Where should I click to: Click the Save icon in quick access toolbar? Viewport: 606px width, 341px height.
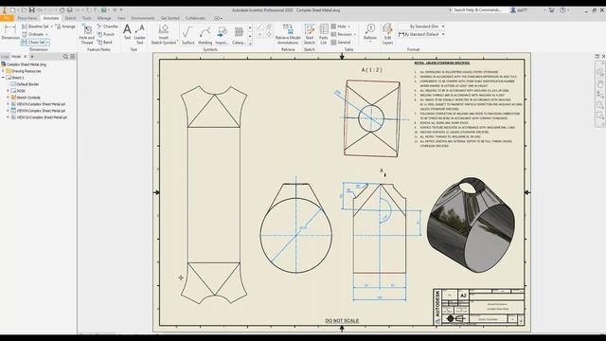32,10
